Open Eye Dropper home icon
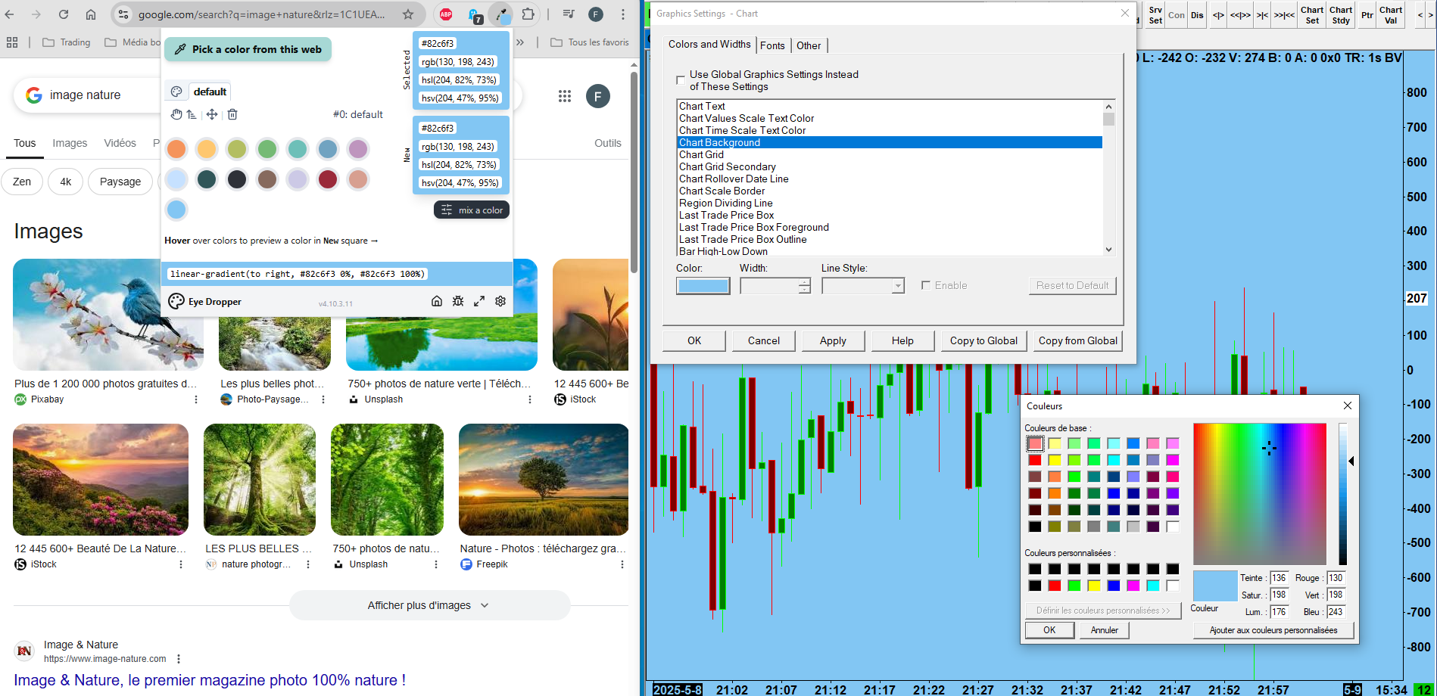This screenshot has width=1437, height=696. click(x=437, y=301)
